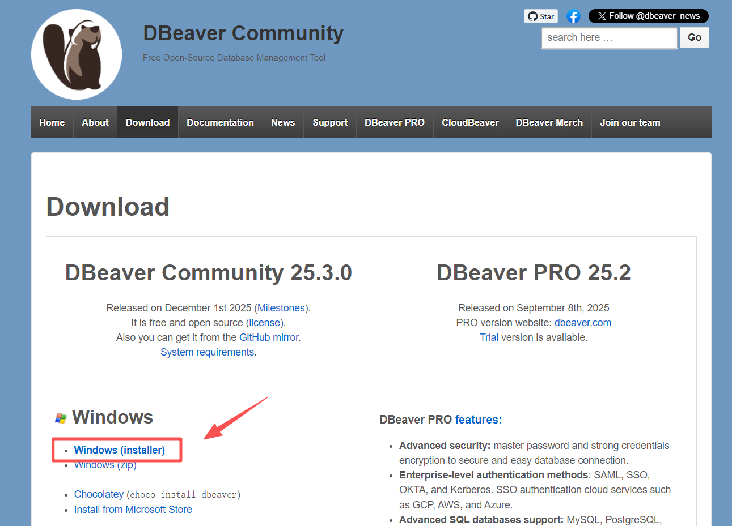Open the GitHub mirror link

(x=269, y=337)
